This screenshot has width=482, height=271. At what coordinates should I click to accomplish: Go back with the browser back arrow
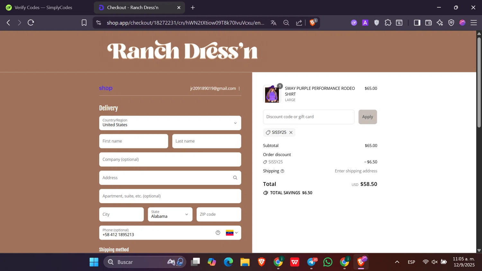(8, 23)
